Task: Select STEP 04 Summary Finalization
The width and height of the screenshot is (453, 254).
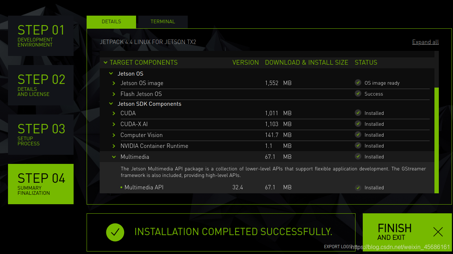Action: click(41, 184)
